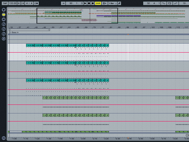Image resolution: width=189 pixels, height=142 pixels.
Task: Click bar 65 on the beat ruler
Action: pyautogui.click(x=78, y=27)
